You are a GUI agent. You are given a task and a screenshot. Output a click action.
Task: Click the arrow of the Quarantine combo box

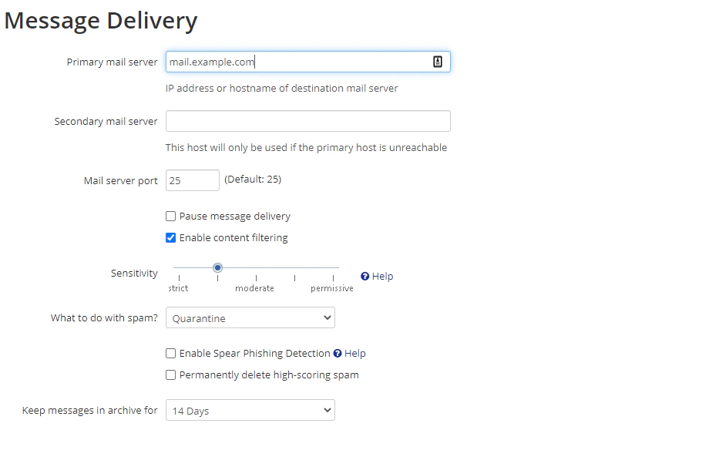pyautogui.click(x=328, y=317)
